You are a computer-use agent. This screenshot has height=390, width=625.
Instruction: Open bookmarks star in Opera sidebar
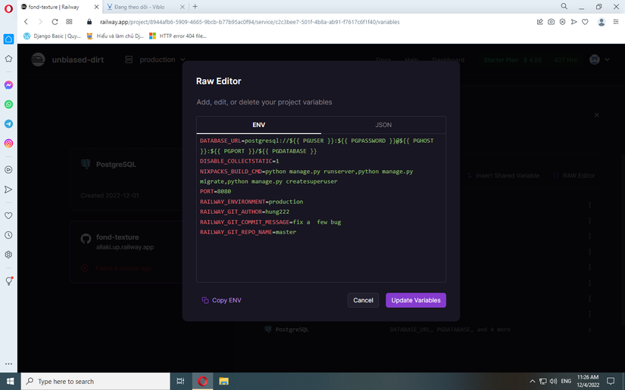pos(8,59)
